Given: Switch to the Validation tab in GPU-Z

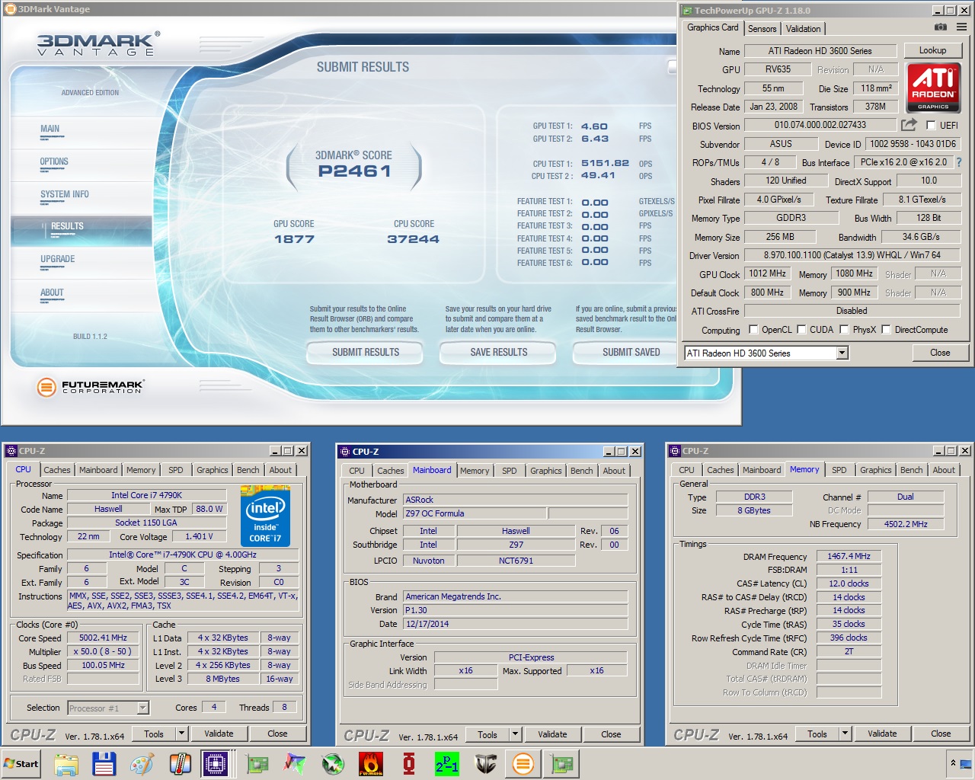Looking at the screenshot, I should point(804,29).
